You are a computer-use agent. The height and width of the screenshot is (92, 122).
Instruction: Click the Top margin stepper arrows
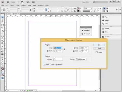pos(54,48)
